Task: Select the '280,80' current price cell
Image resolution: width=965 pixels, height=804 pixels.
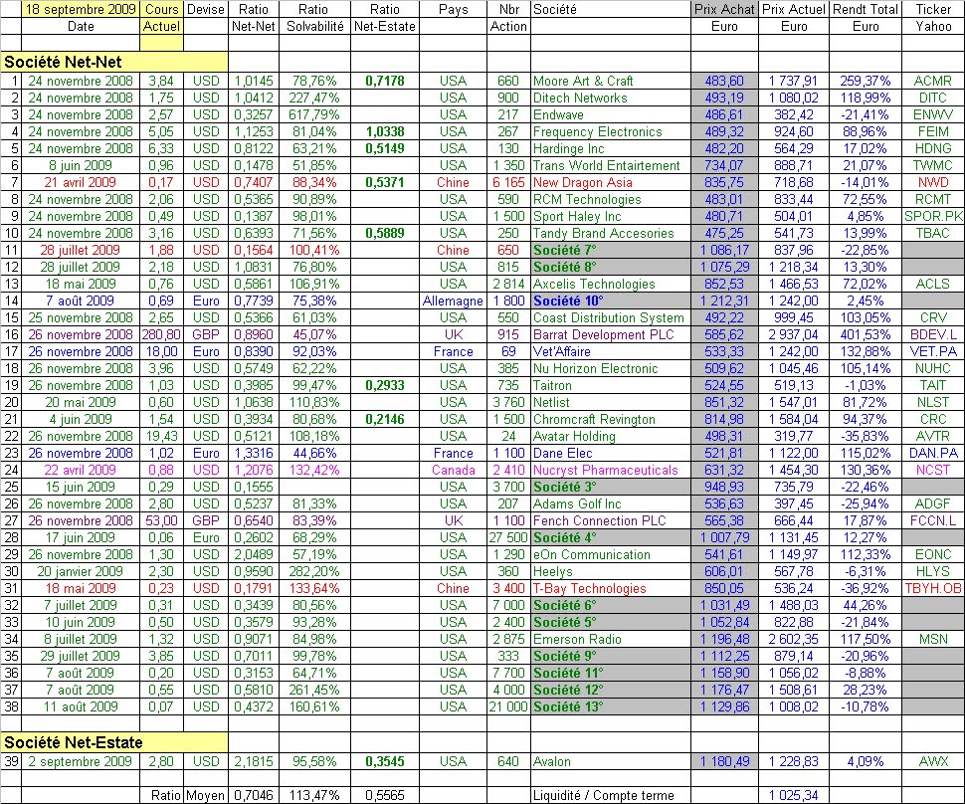Action: (x=161, y=335)
